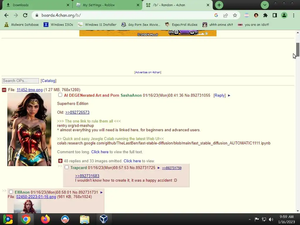Click the Advertise on 4chan link
This screenshot has height=225, width=300.
[x=148, y=72]
